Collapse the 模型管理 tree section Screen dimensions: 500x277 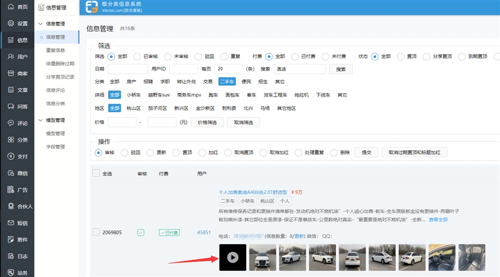point(40,120)
